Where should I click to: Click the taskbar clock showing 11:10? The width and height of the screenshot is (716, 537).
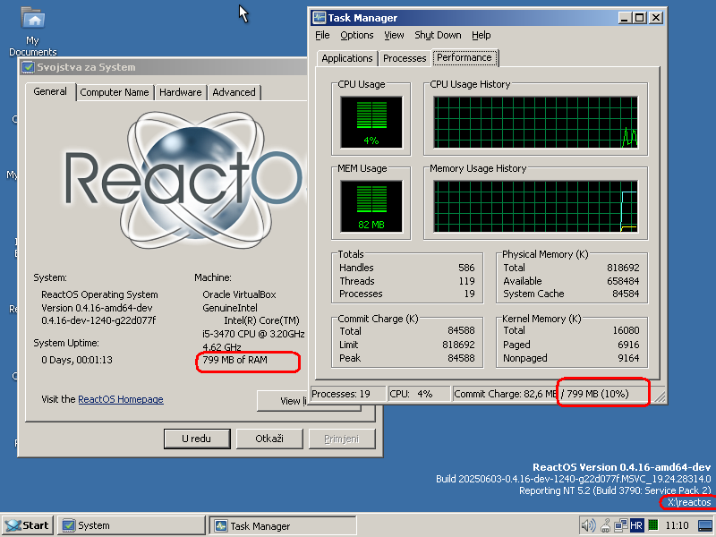tap(677, 525)
